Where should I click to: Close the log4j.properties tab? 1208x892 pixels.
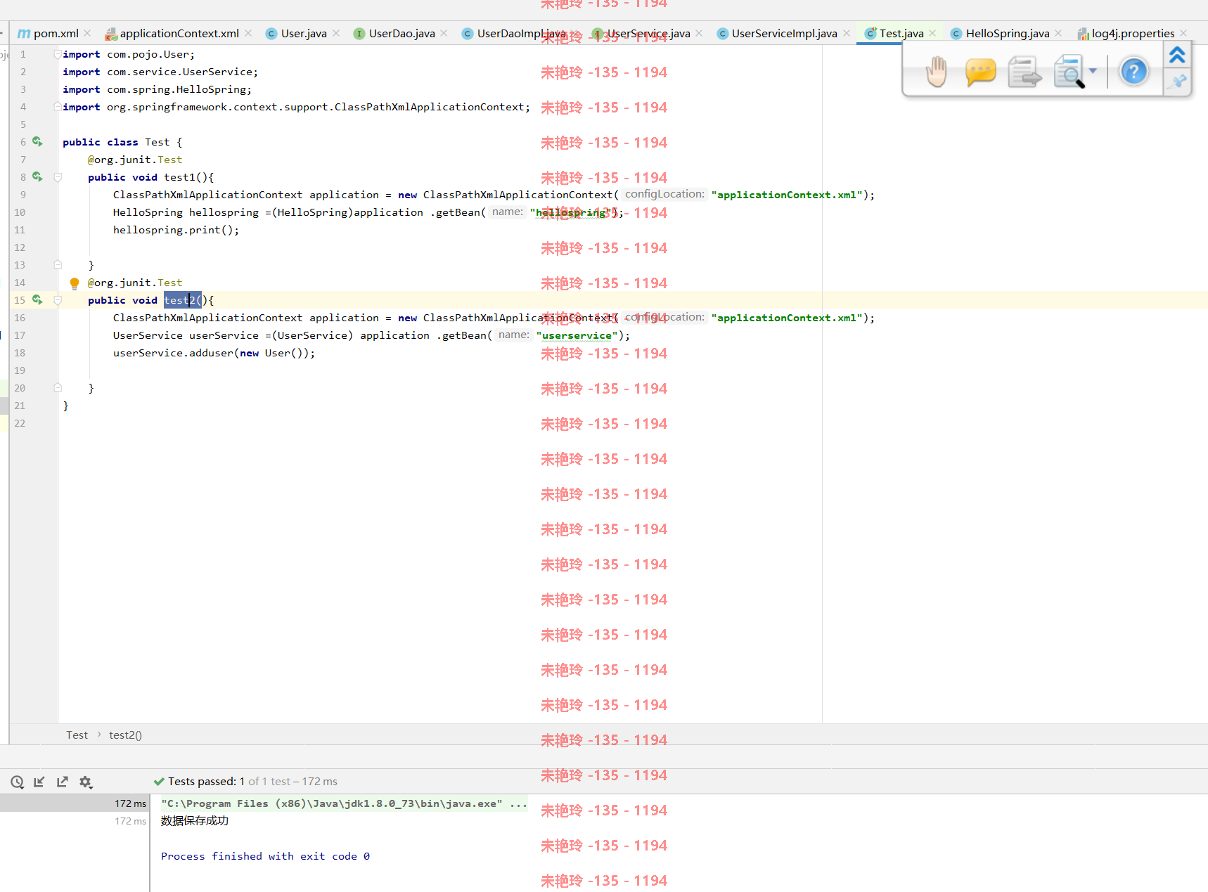tap(1183, 33)
